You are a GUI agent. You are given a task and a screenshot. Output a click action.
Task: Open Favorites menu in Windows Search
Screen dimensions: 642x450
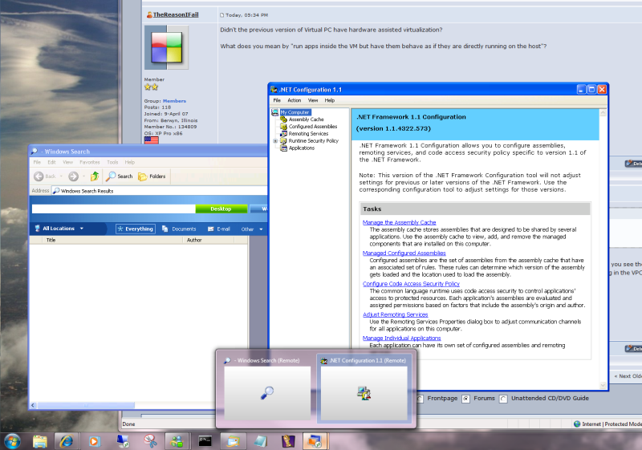click(90, 162)
